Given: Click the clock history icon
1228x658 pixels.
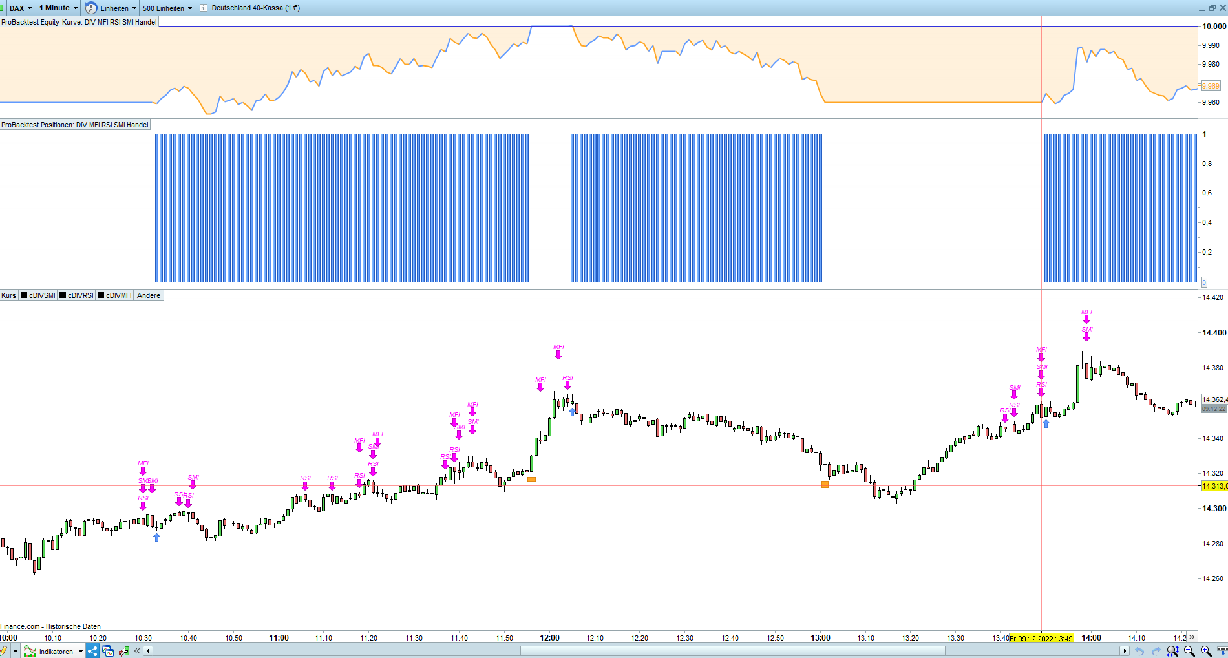Looking at the screenshot, I should pyautogui.click(x=91, y=8).
